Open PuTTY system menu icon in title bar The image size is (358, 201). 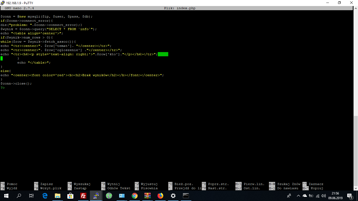coord(3,3)
